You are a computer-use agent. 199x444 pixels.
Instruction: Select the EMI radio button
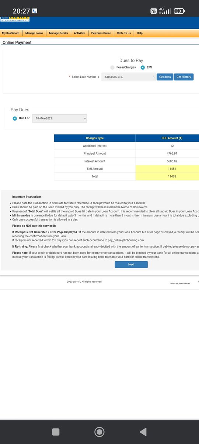(143, 67)
